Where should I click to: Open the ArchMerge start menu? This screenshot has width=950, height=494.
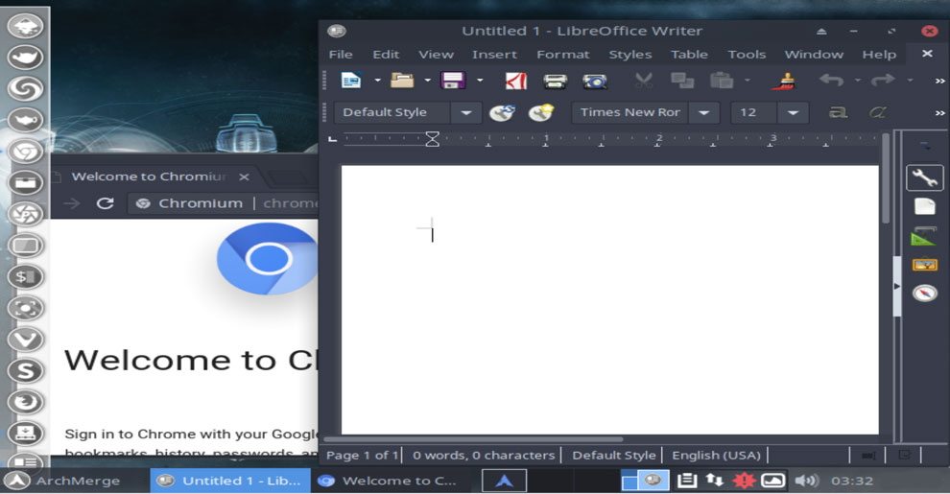point(63,481)
